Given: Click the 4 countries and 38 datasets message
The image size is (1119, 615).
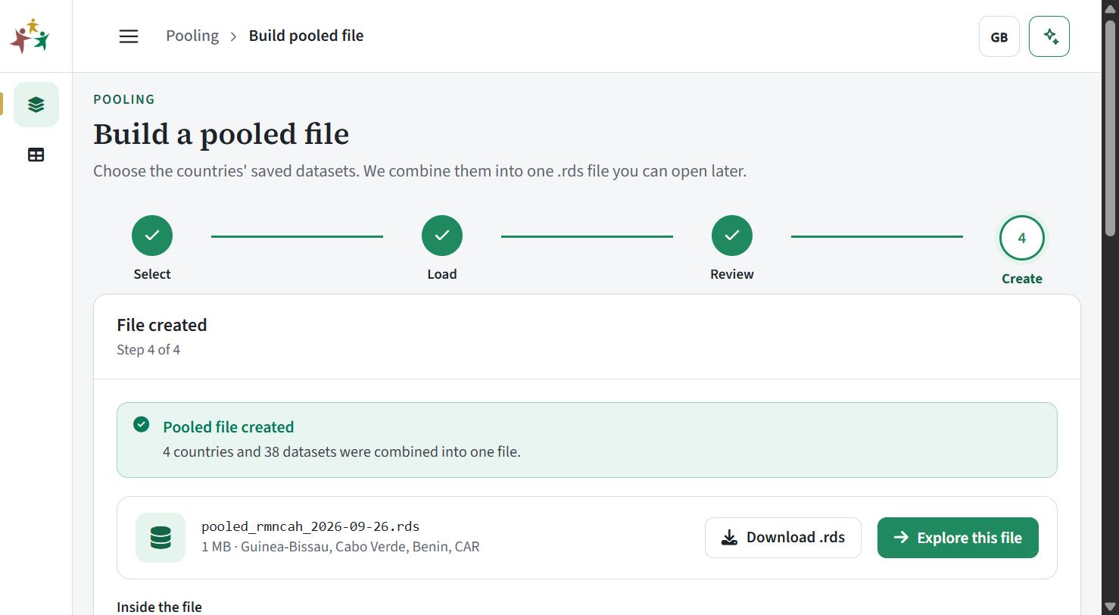Looking at the screenshot, I should 341,452.
